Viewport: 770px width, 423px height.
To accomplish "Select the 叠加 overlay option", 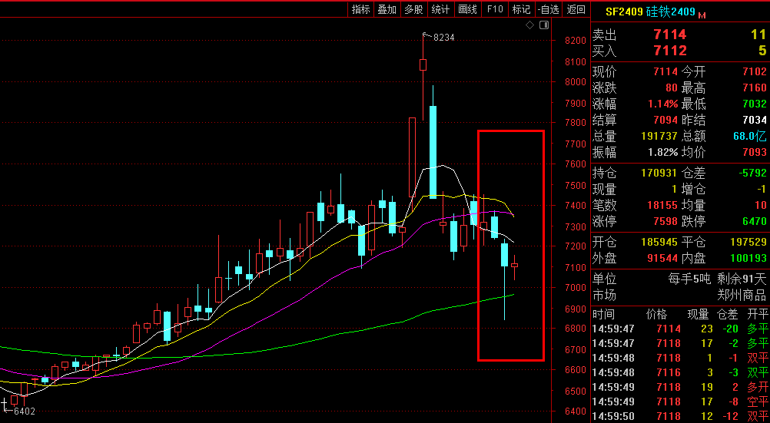I will tap(387, 9).
